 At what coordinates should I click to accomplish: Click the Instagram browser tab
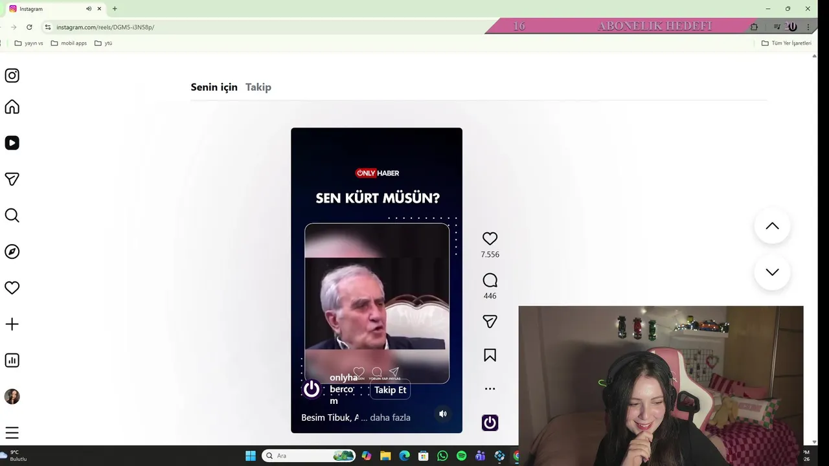[54, 9]
